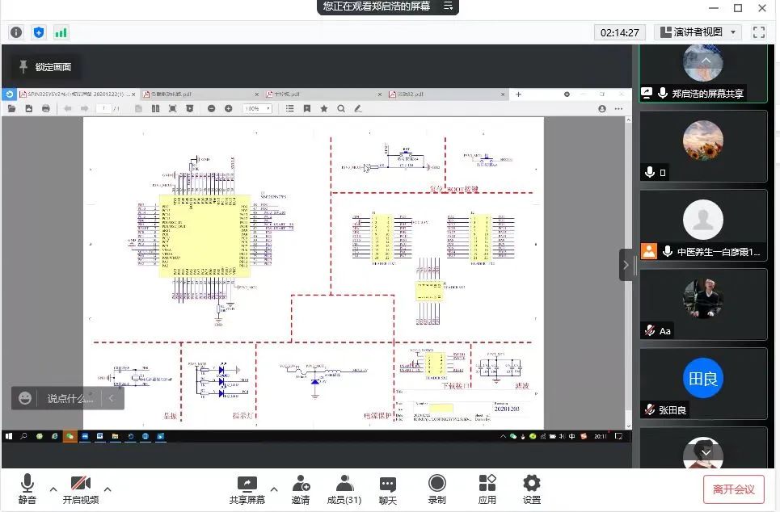780x512 pixels.
Task: Start recording with 录制 button
Action: pyautogui.click(x=436, y=489)
